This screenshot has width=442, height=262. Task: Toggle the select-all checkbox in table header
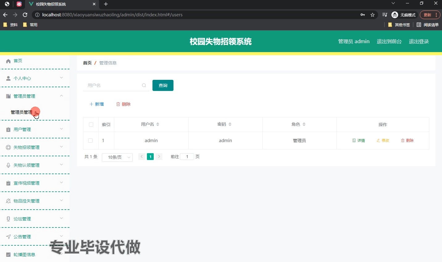click(91, 125)
